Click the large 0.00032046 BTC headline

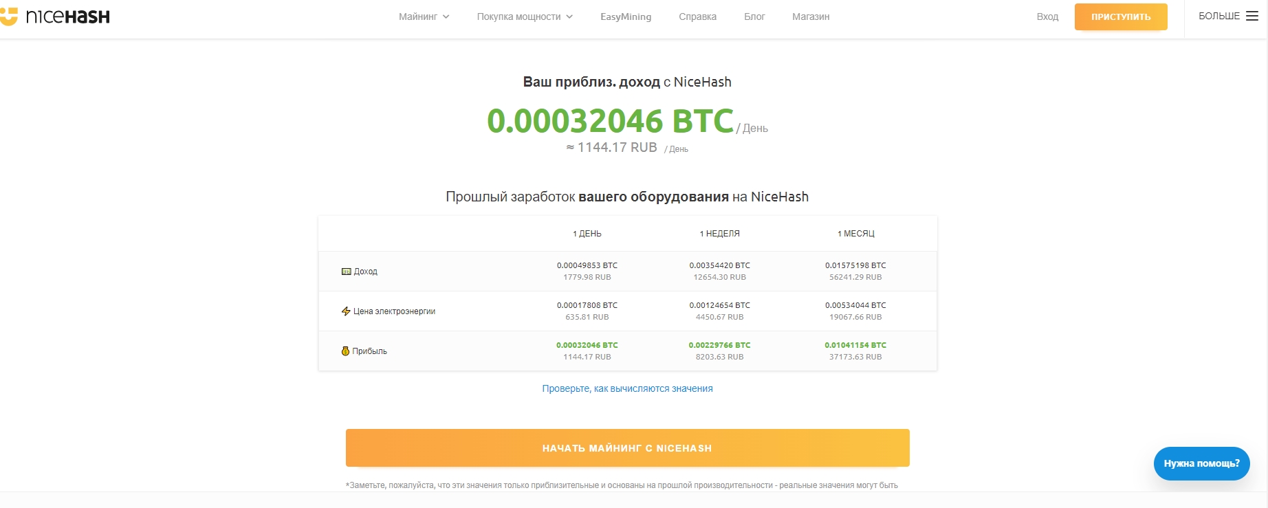611,121
